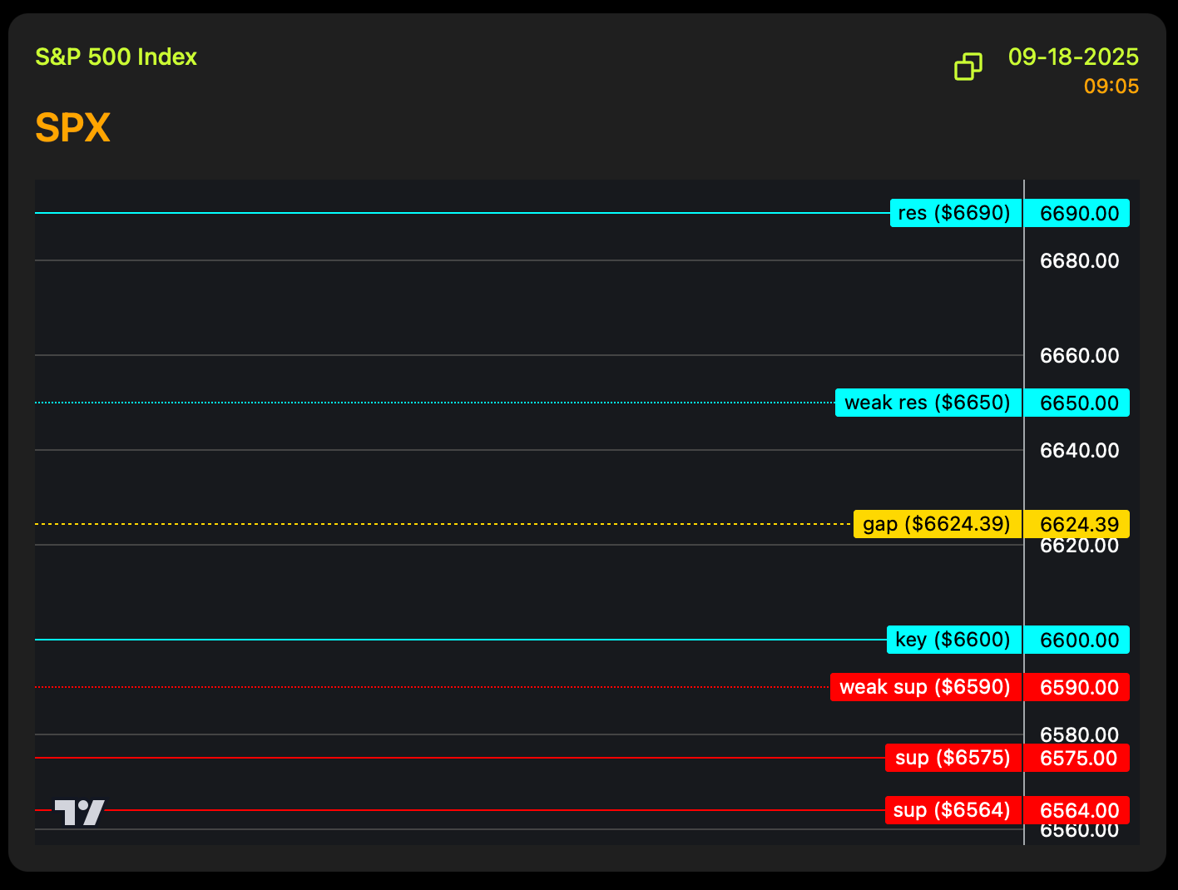Select the key ($6600) level label
This screenshot has width=1178, height=890.
click(x=954, y=640)
